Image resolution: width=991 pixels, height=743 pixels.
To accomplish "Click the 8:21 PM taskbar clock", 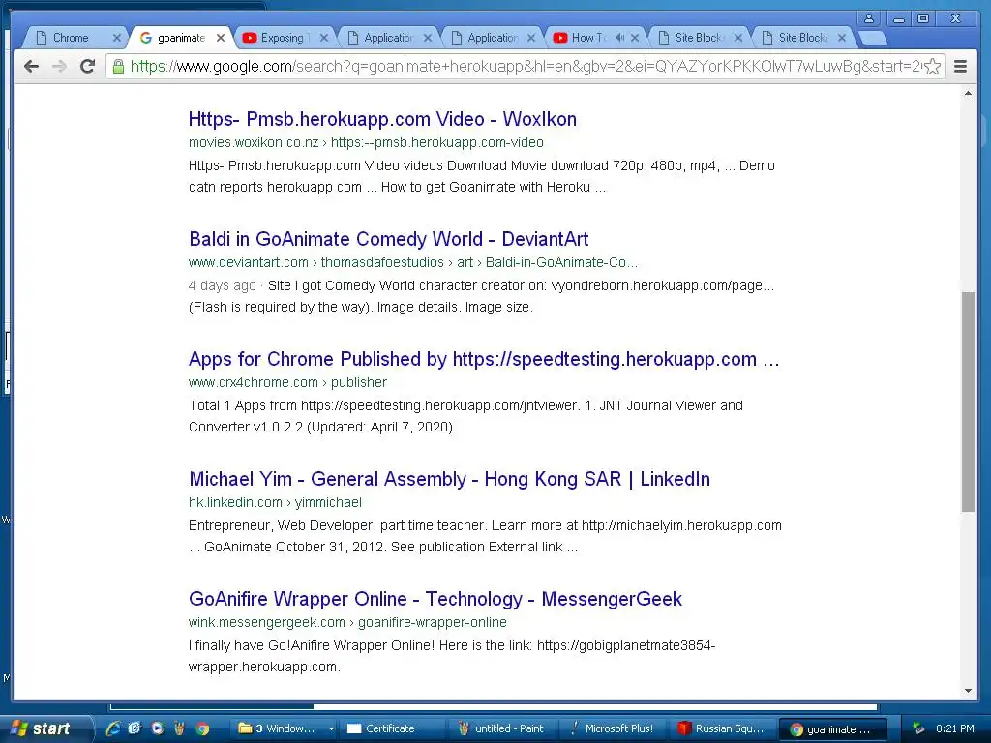I will pos(955,728).
